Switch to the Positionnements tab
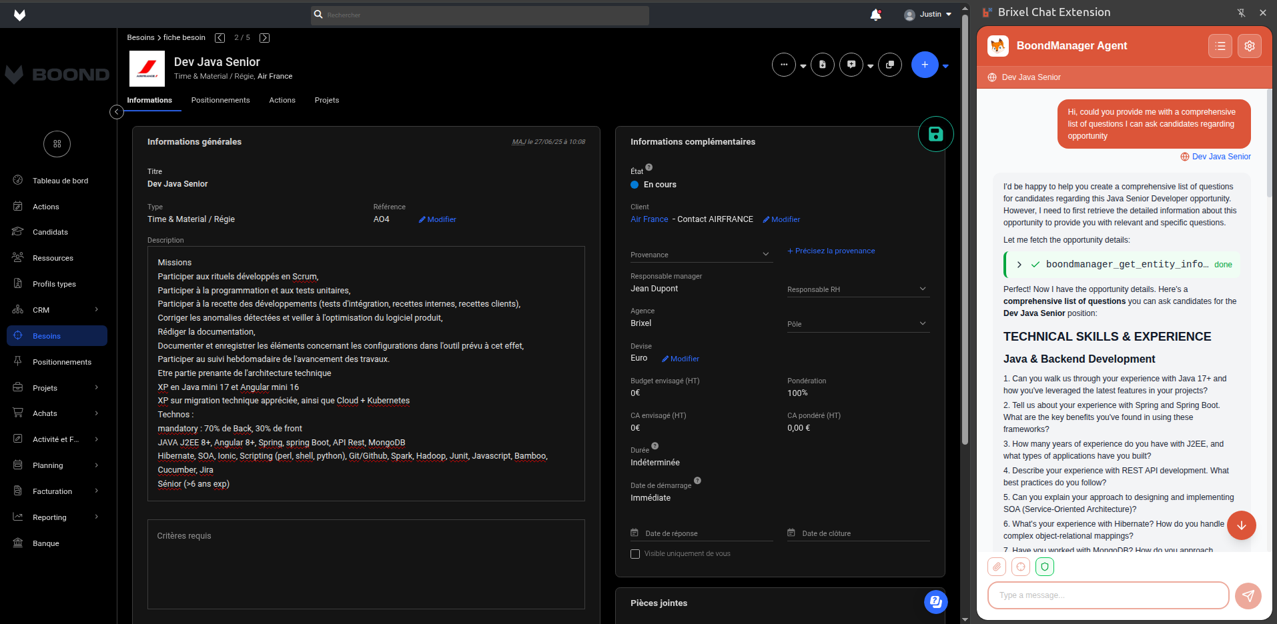The image size is (1277, 624). [220, 100]
